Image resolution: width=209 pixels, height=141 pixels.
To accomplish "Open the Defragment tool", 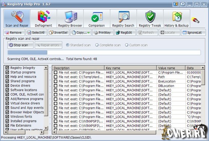I will tap(43, 19).
